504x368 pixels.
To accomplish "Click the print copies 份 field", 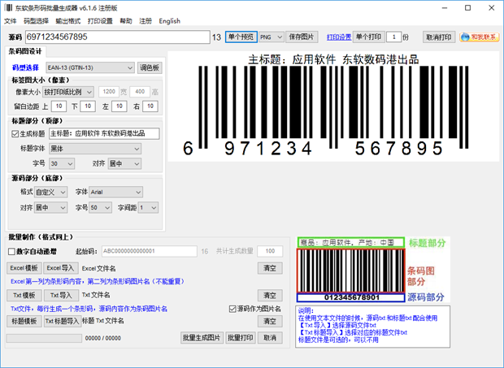I will tap(394, 37).
